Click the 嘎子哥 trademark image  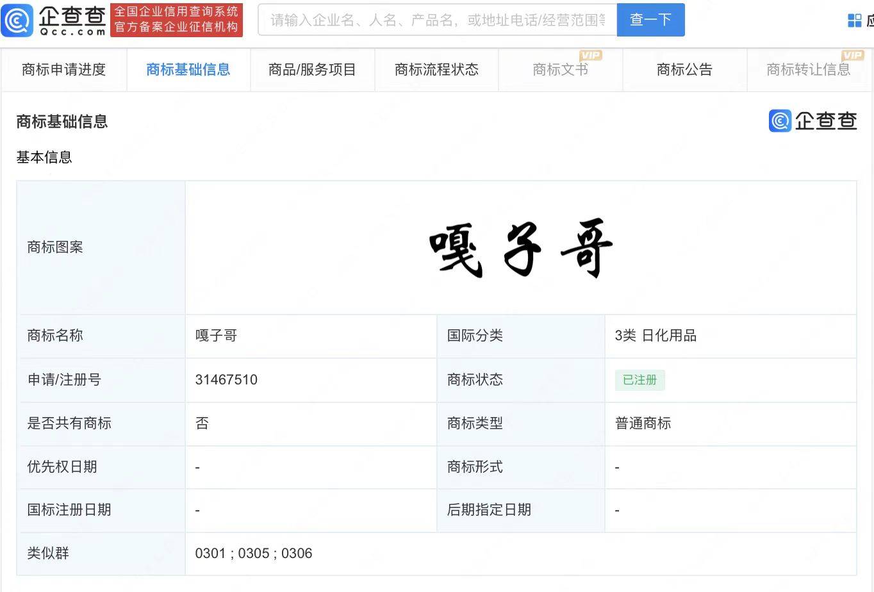(520, 249)
